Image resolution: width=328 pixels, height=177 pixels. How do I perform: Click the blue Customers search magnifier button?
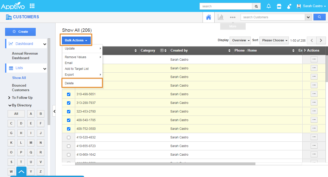[319, 17]
